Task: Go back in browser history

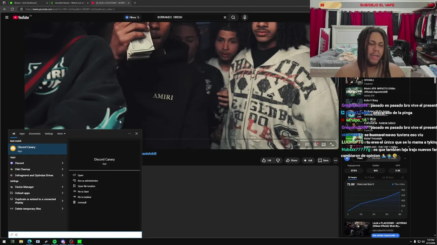Action: click(x=4, y=9)
